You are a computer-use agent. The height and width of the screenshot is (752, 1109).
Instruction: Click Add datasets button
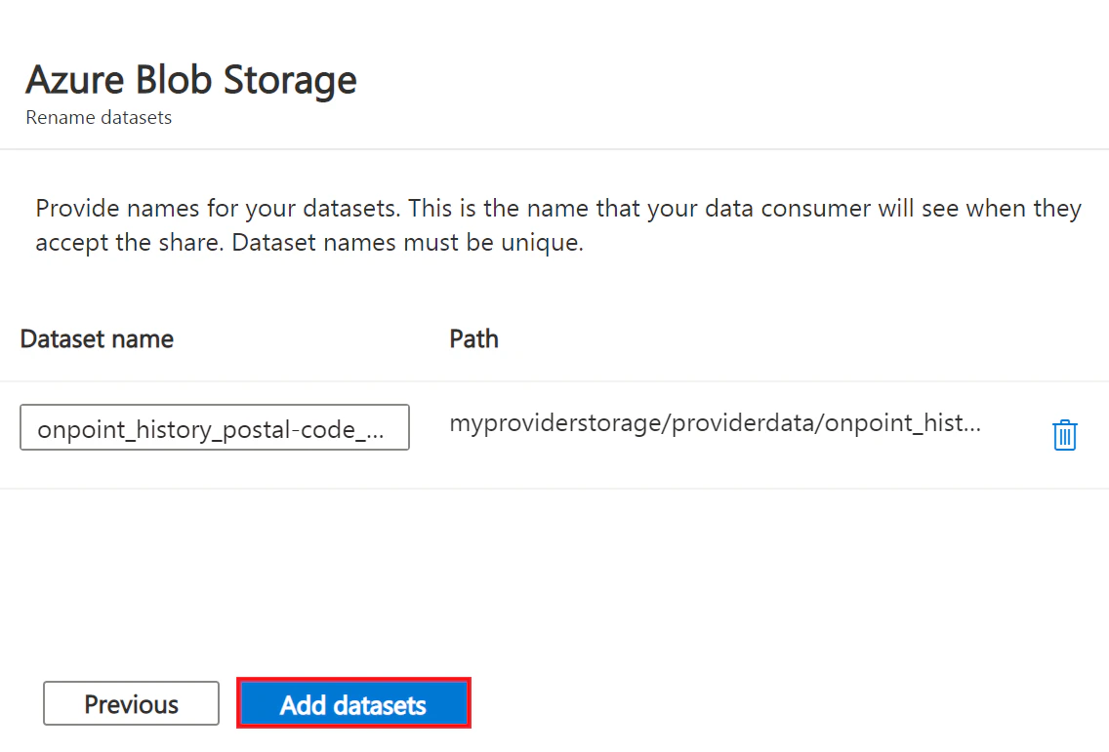click(x=353, y=703)
